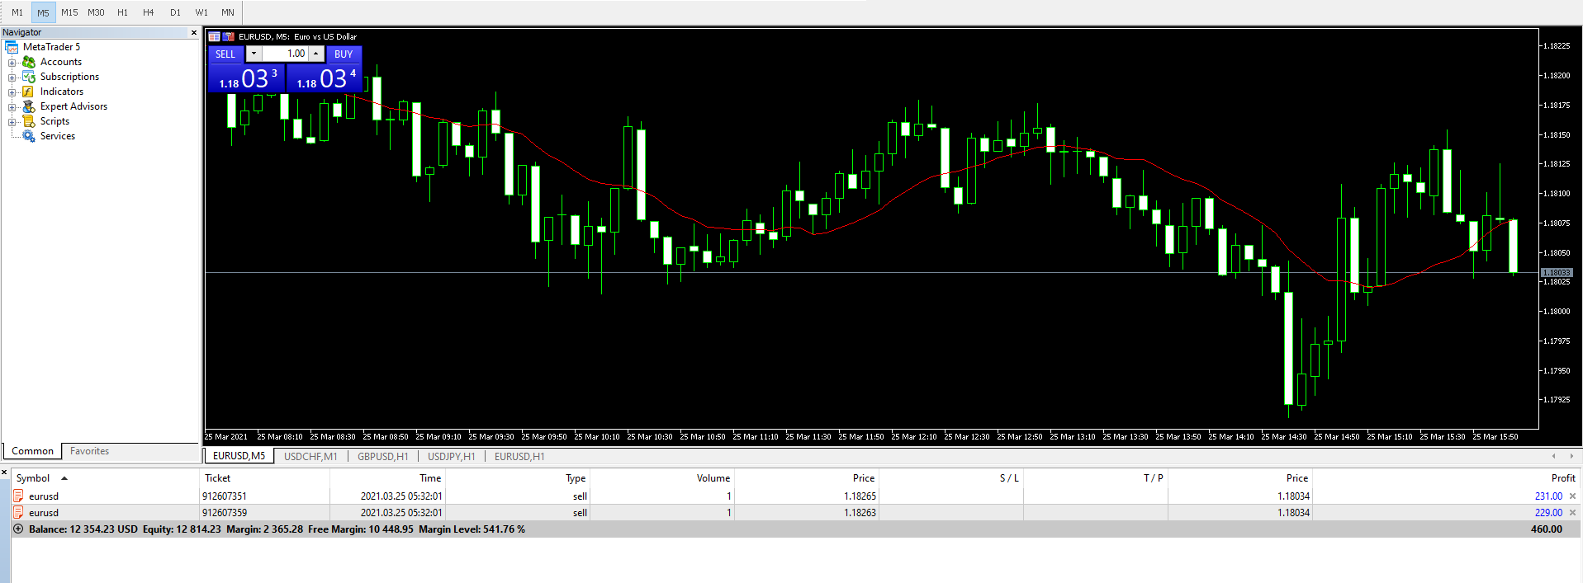Select the Services label in Navigator
Screen dimensions: 1583x583
58,136
